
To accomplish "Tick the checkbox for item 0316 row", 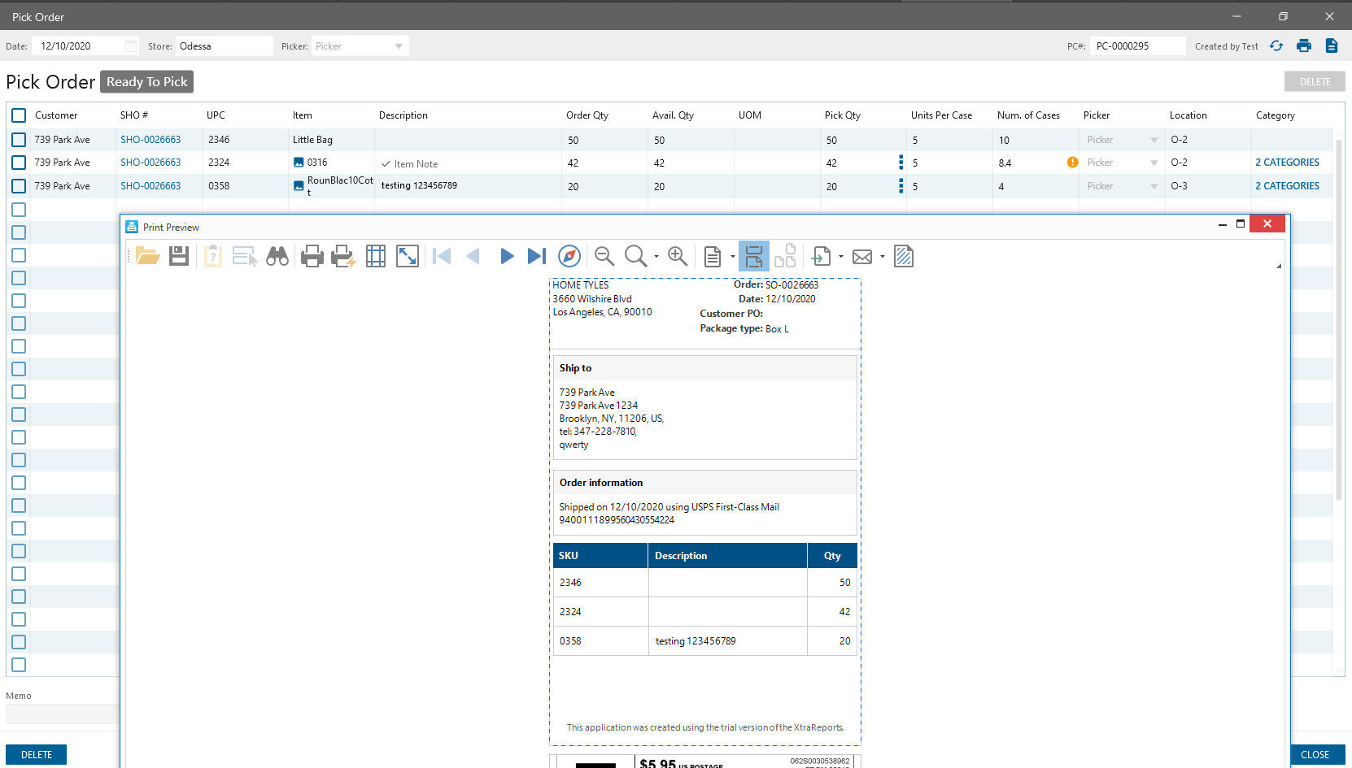I will pos(19,163).
